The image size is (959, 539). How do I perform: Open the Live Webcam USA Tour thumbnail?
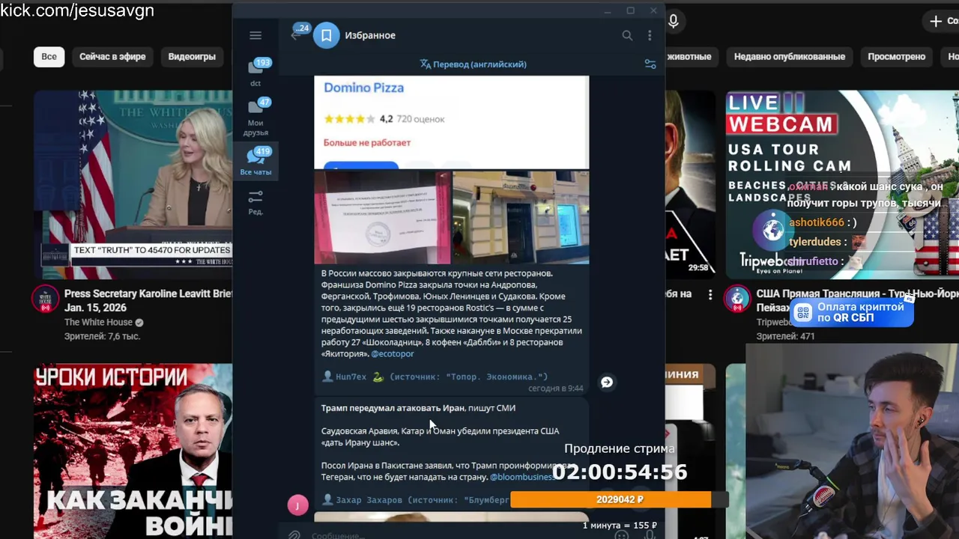[842, 184]
